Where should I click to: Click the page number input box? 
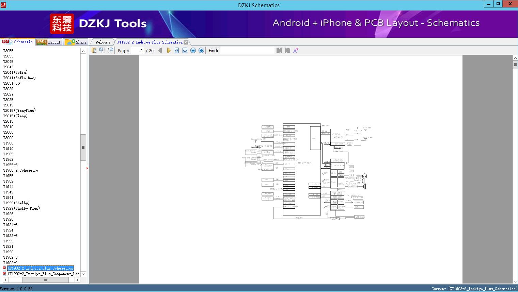click(137, 50)
